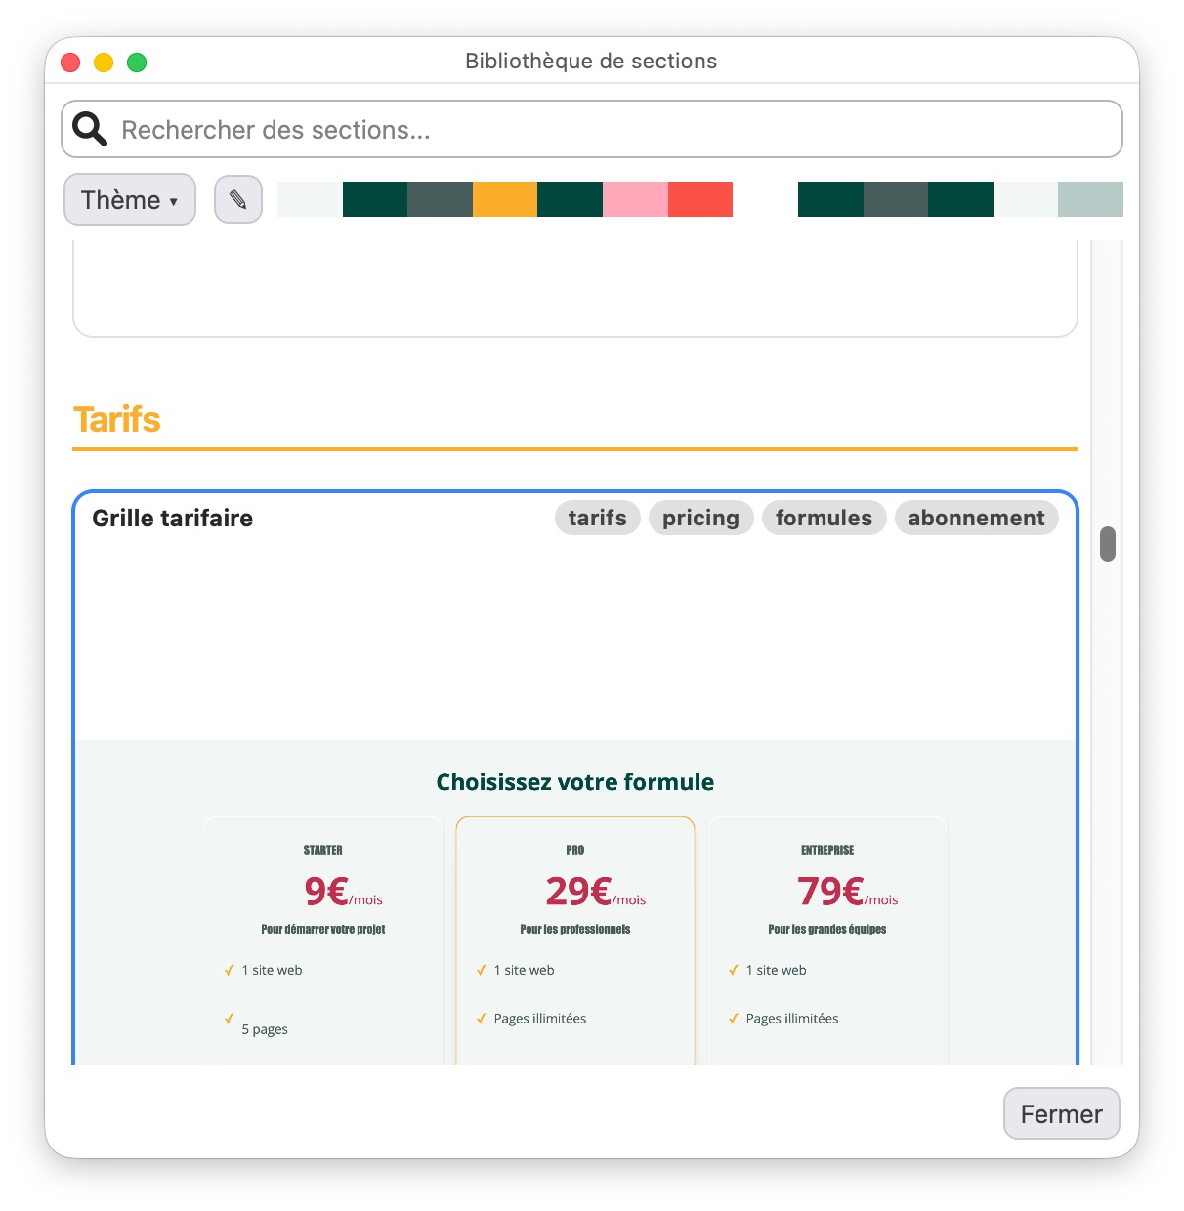Click the red close window button
This screenshot has height=1211, width=1184.
(70, 63)
